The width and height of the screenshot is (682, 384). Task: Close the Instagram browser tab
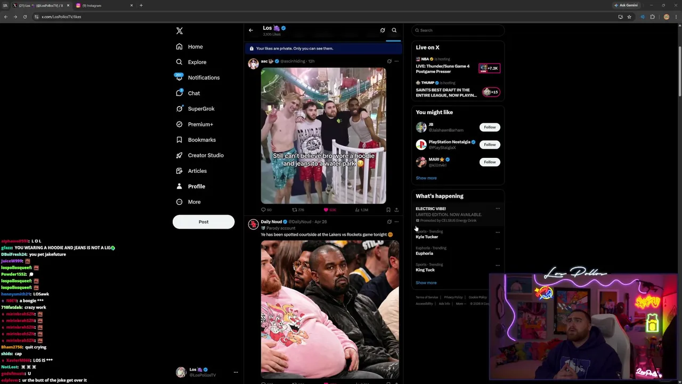[x=132, y=5]
